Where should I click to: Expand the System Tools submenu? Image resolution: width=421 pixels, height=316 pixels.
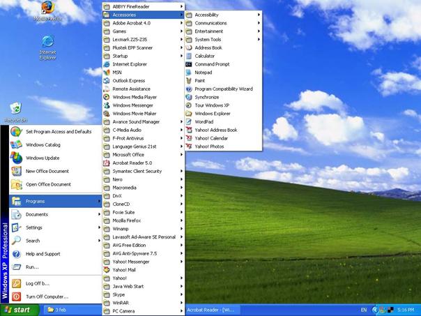[x=208, y=40]
